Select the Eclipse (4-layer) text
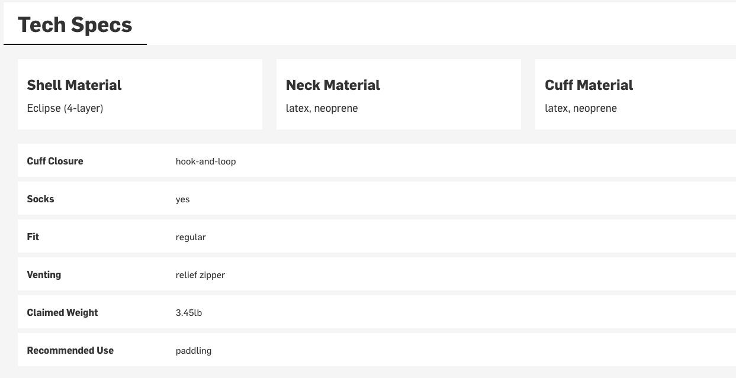The height and width of the screenshot is (378, 736). pyautogui.click(x=65, y=108)
